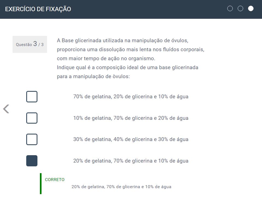This screenshot has width=262, height=211.
Task: Click the Questão 3 / 3 counter box
Action: point(30,44)
